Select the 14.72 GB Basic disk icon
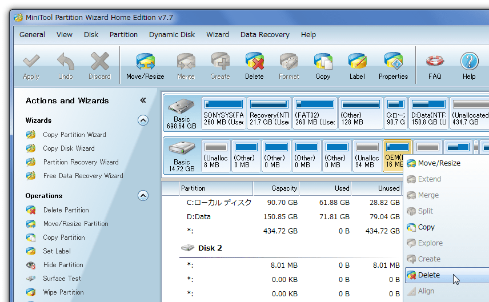Image resolution: width=489 pixels, height=302 pixels. point(182,148)
